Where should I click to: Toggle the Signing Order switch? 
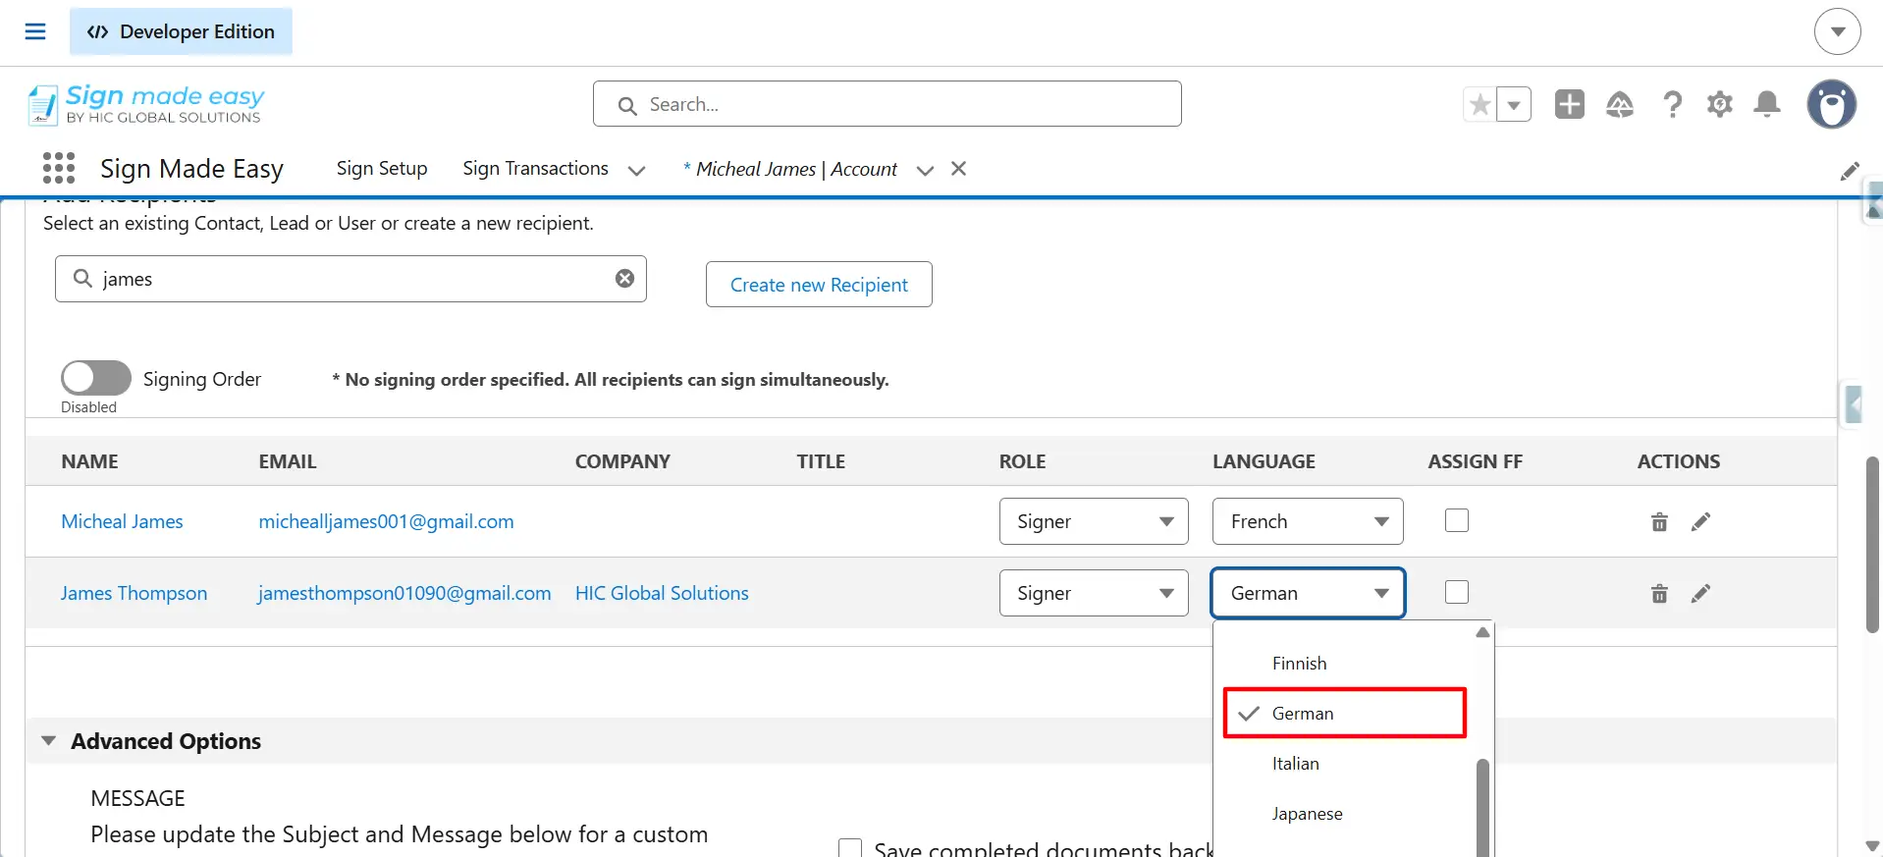click(96, 378)
